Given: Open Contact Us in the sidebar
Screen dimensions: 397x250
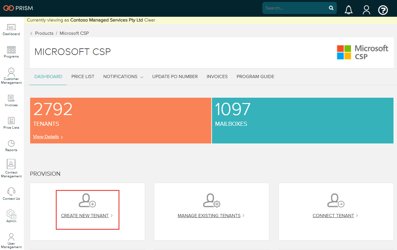Looking at the screenshot, I should (x=11, y=194).
